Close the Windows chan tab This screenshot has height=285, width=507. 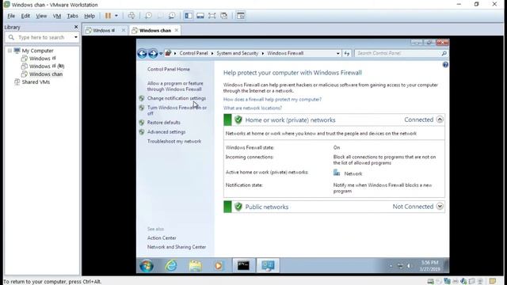click(177, 30)
